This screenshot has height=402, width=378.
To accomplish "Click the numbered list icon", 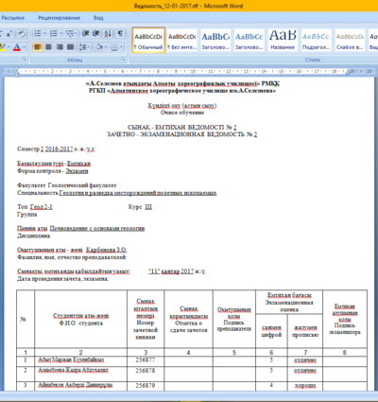I will 54,33.
